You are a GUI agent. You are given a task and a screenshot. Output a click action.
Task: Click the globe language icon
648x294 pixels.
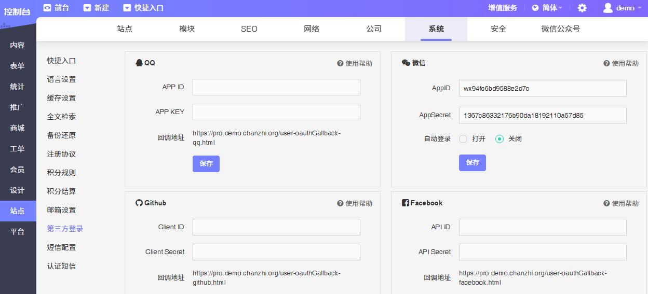tap(535, 8)
